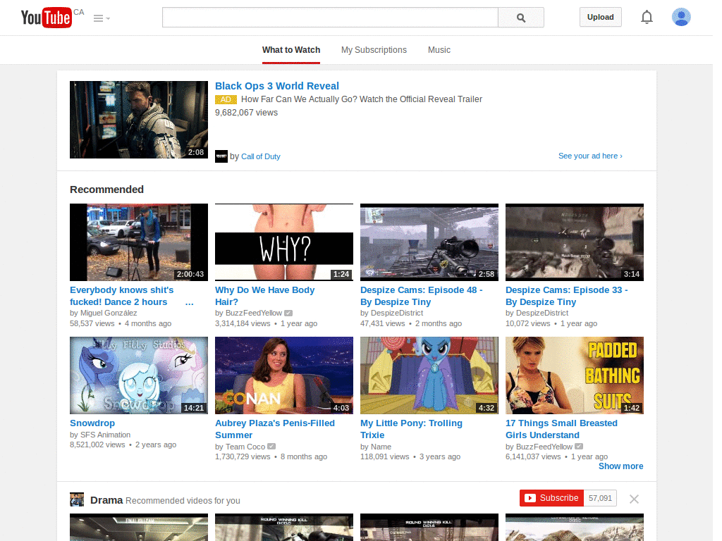Subscribe to the Drama channel
The height and width of the screenshot is (541, 722).
[x=551, y=498]
